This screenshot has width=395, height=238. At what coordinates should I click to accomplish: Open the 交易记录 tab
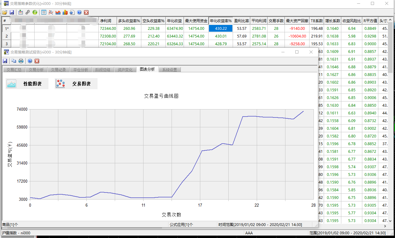(x=58, y=70)
